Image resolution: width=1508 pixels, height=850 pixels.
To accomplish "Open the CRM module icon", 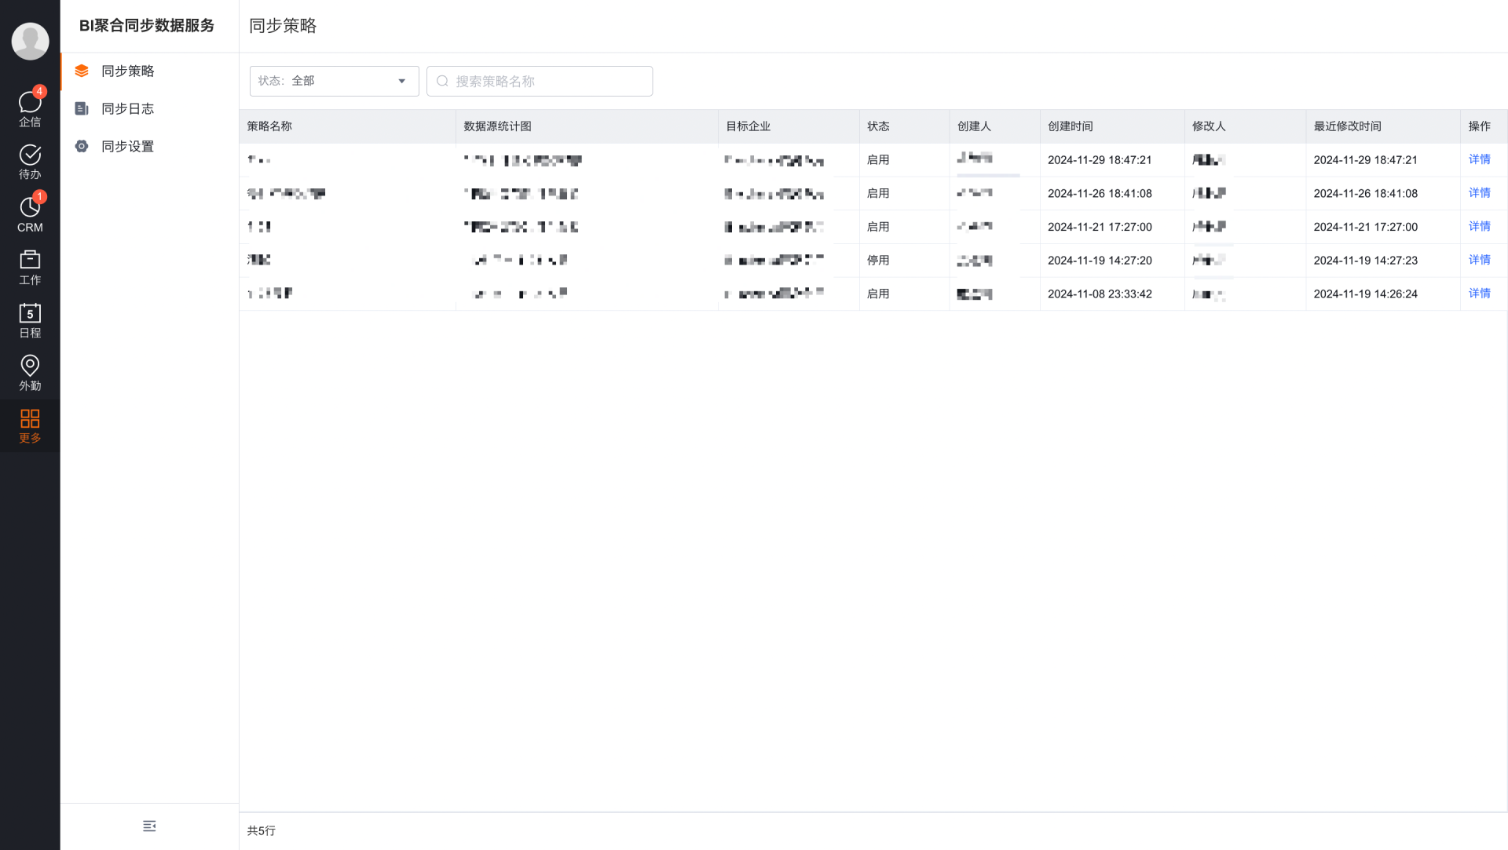I will click(30, 213).
